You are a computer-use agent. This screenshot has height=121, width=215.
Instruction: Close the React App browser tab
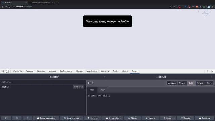[26, 3]
